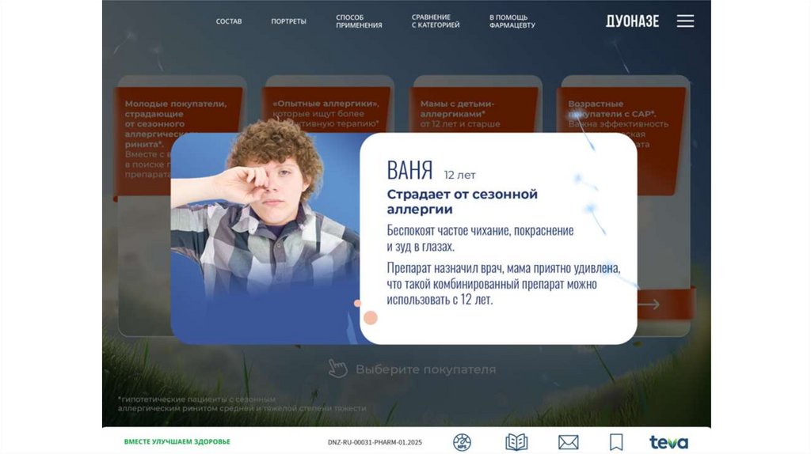This screenshot has height=454, width=811.
Task: Click the envelope mail icon
Action: pyautogui.click(x=569, y=442)
